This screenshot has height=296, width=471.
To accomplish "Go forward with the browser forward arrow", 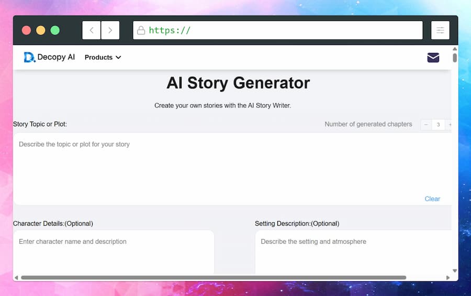I will click(x=110, y=30).
